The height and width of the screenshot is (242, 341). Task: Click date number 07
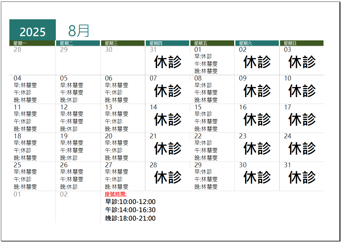(x=153, y=78)
